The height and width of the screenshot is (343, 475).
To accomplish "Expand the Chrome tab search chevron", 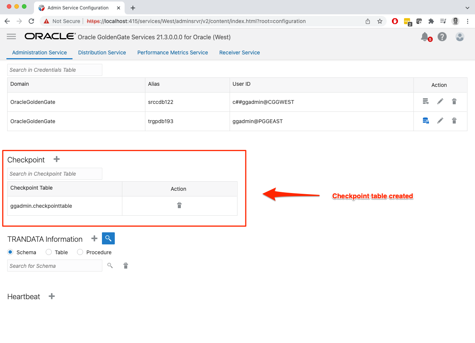I will click(x=467, y=8).
